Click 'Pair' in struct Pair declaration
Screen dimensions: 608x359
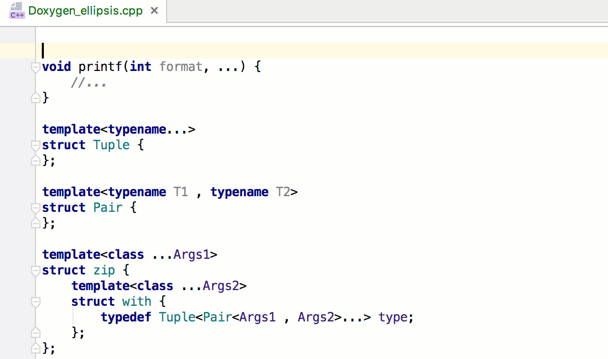click(x=108, y=208)
